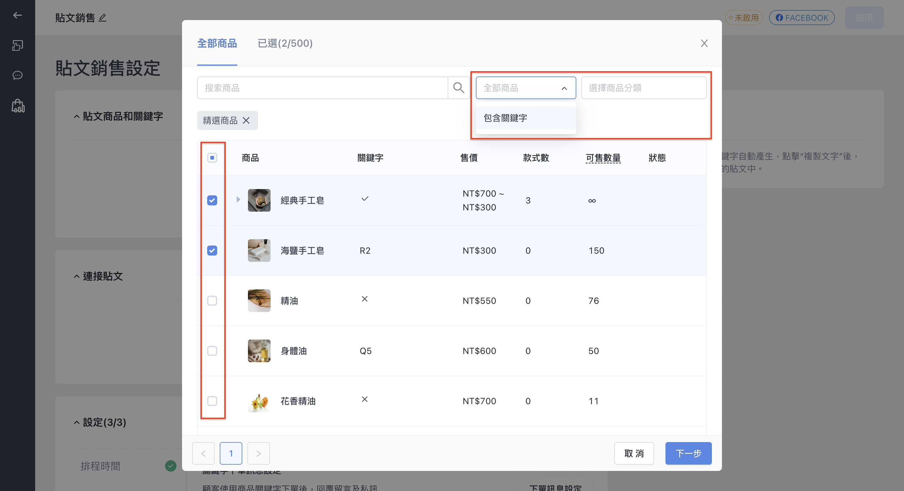Image resolution: width=904 pixels, height=491 pixels.
Task: Click the keyword X mark for 花香精油
Action: 365,399
